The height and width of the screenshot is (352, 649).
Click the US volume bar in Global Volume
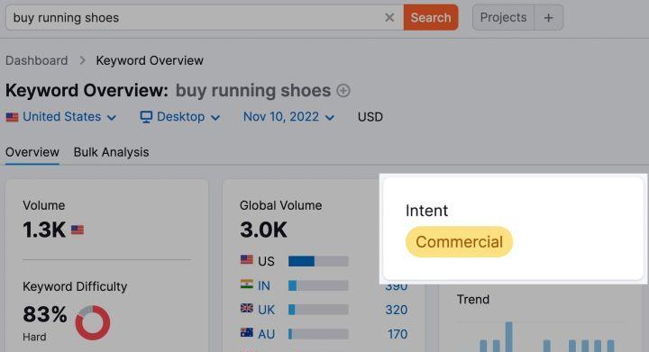pyautogui.click(x=318, y=261)
